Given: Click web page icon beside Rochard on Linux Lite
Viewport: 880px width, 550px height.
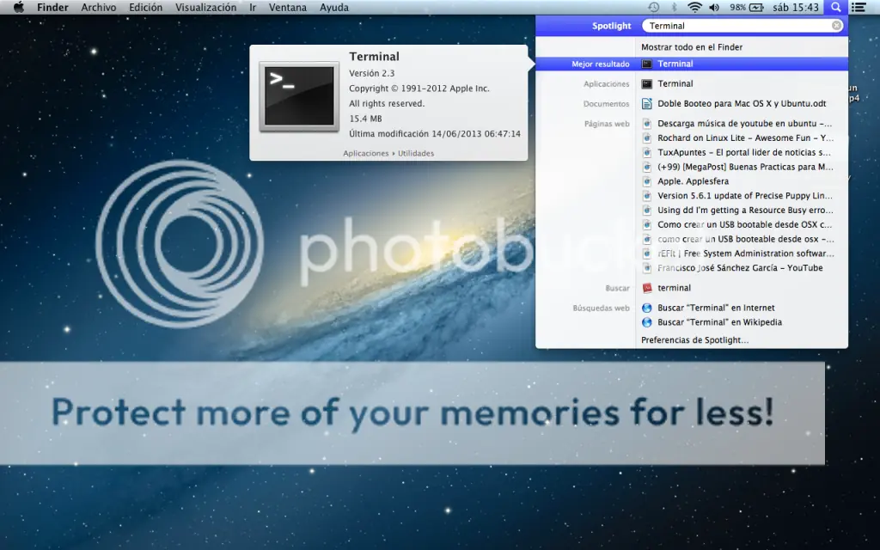Looking at the screenshot, I should (x=647, y=138).
